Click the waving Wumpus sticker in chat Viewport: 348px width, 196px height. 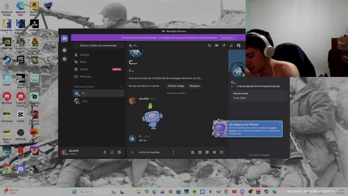click(x=152, y=116)
